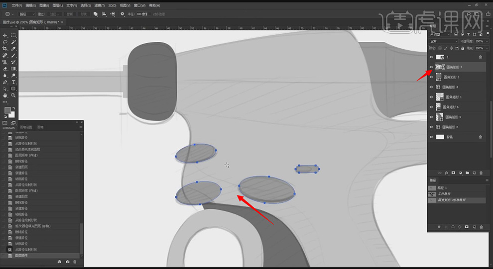Select the Rounded Rectangle shape tool
This screenshot has height=269, width=493.
(13, 89)
